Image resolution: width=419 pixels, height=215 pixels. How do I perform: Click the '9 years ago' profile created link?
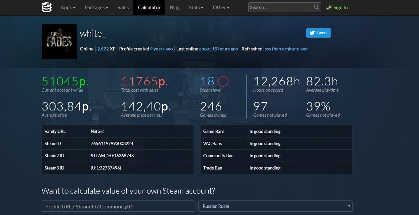coord(161,49)
